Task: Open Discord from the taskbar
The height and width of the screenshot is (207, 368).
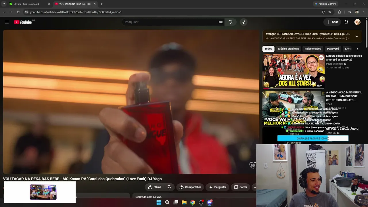Action: click(210, 202)
